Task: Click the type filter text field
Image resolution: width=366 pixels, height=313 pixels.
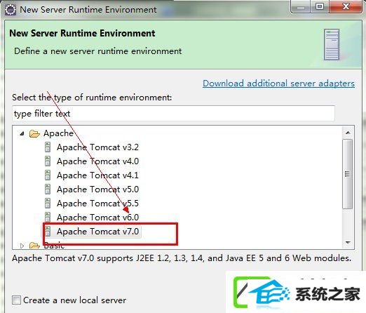Action: (173, 114)
